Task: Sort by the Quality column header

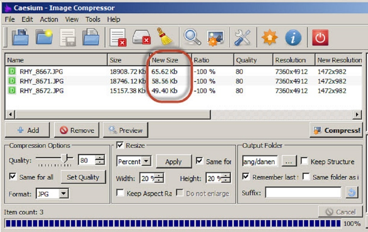Action: (x=253, y=60)
